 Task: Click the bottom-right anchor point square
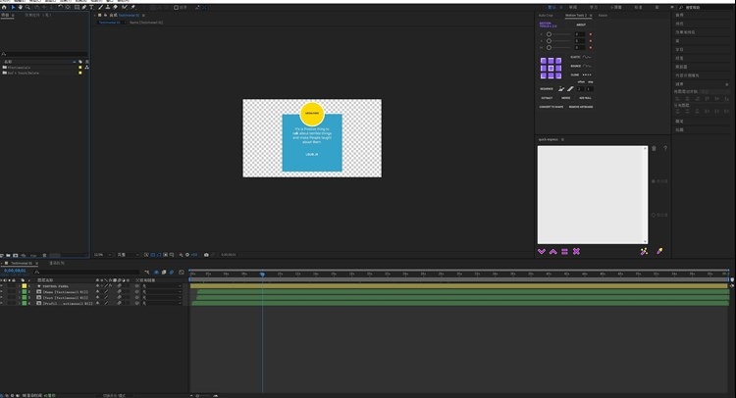[x=558, y=75]
